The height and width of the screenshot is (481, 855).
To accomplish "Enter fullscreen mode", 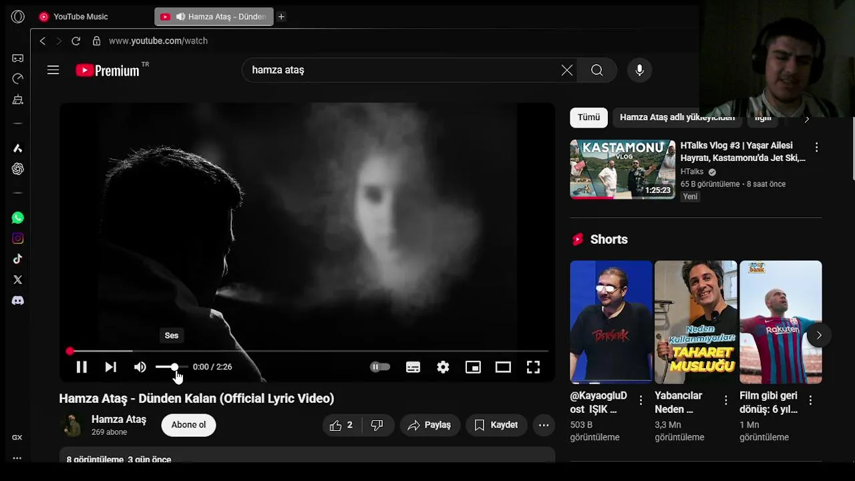I will (x=533, y=367).
